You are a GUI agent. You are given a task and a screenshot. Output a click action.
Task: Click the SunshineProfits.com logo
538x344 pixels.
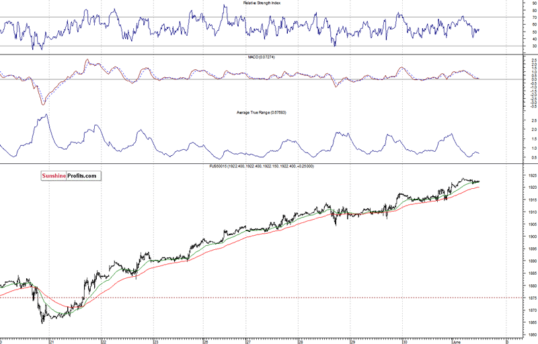pyautogui.click(x=67, y=176)
